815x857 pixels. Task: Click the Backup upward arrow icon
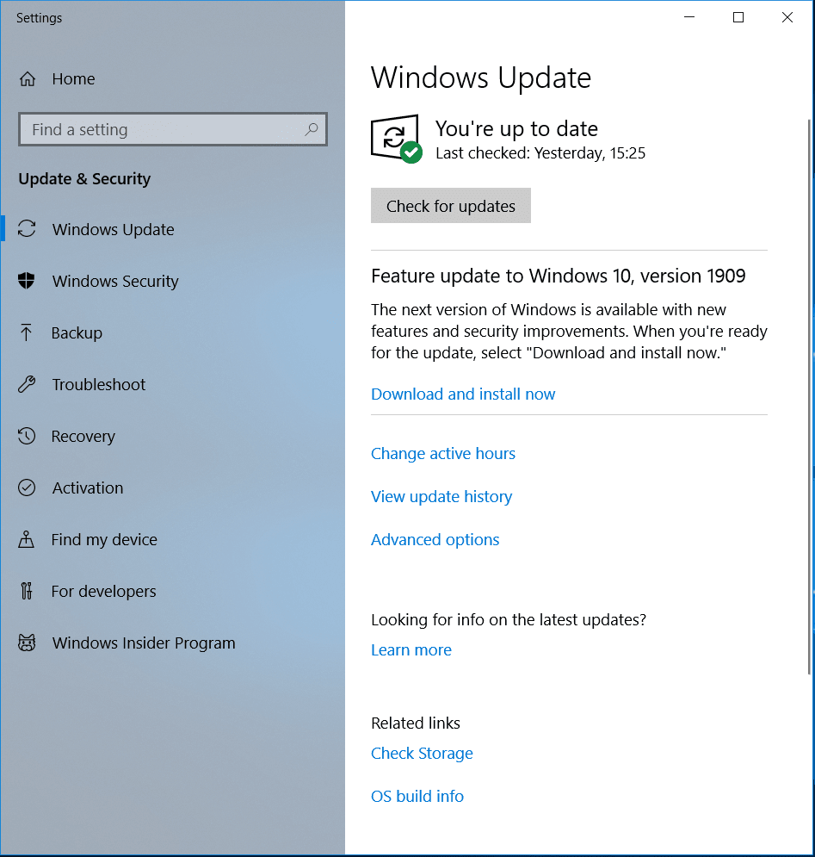pos(26,332)
